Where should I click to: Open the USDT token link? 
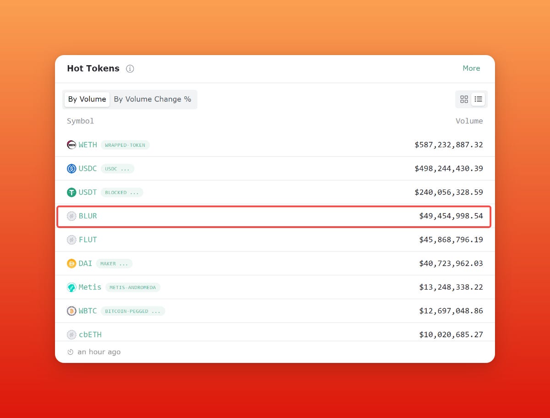88,192
